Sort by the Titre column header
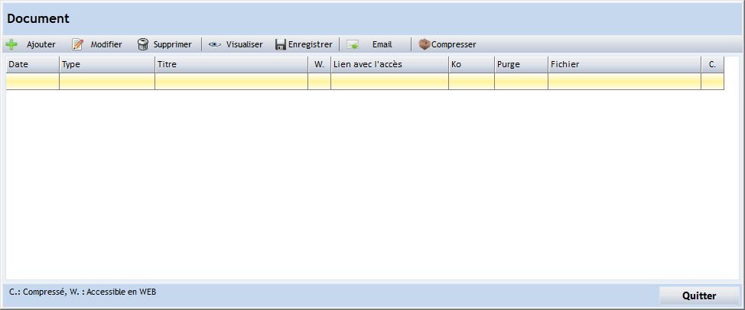This screenshot has height=310, width=745. 232,64
